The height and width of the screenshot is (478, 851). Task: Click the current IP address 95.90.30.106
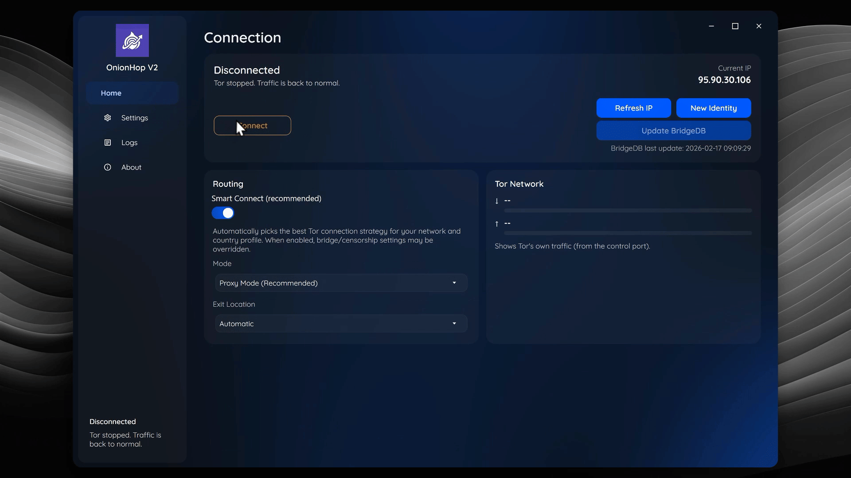coord(724,80)
